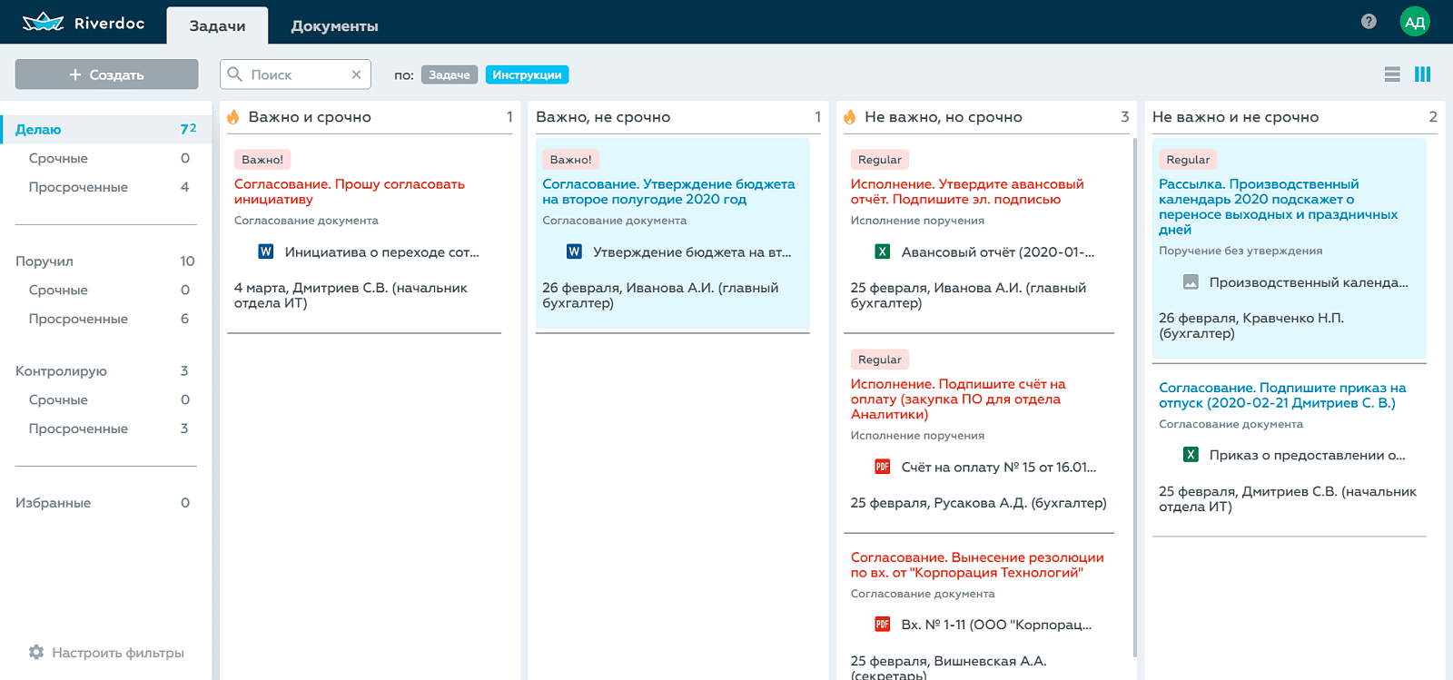
Task: Click the Важно и срочно column header
Action: coord(310,116)
